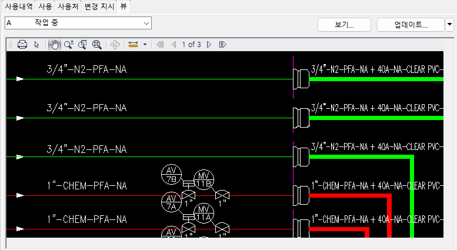This screenshot has height=250, width=457.
Task: Click the 3D rotate orbit icon
Action: point(115,45)
